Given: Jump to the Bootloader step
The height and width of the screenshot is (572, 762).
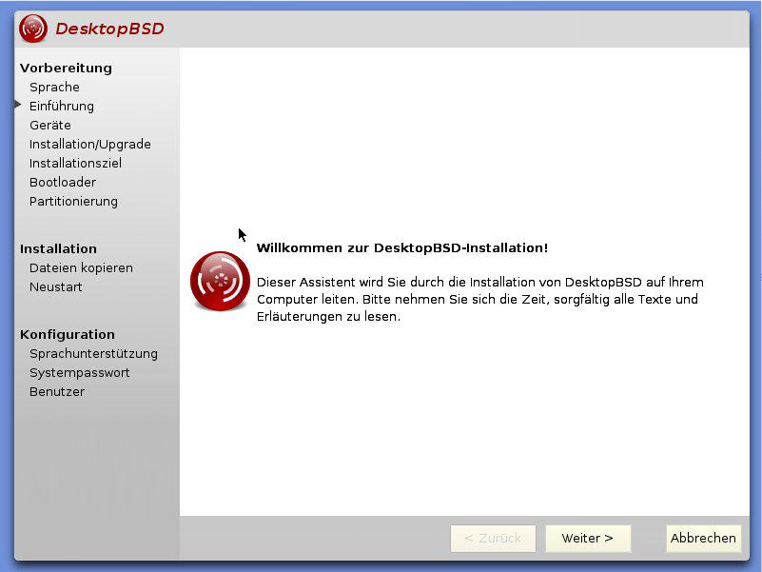Looking at the screenshot, I should point(63,183).
